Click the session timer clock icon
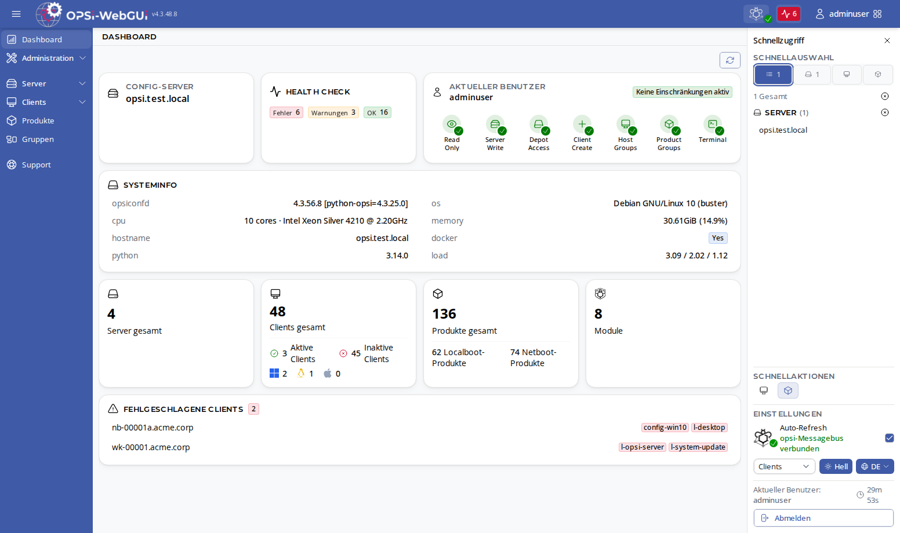 pyautogui.click(x=861, y=495)
